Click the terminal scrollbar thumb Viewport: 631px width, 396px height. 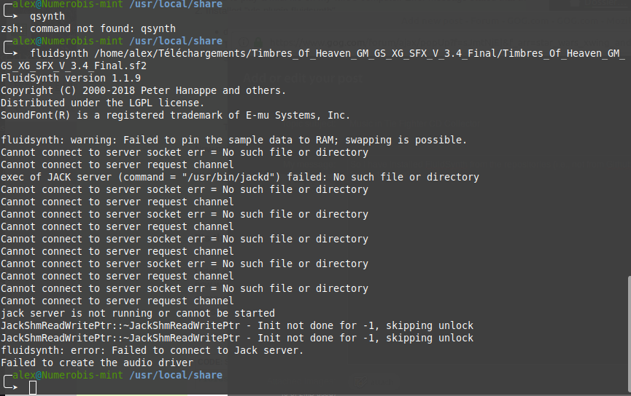click(x=629, y=334)
